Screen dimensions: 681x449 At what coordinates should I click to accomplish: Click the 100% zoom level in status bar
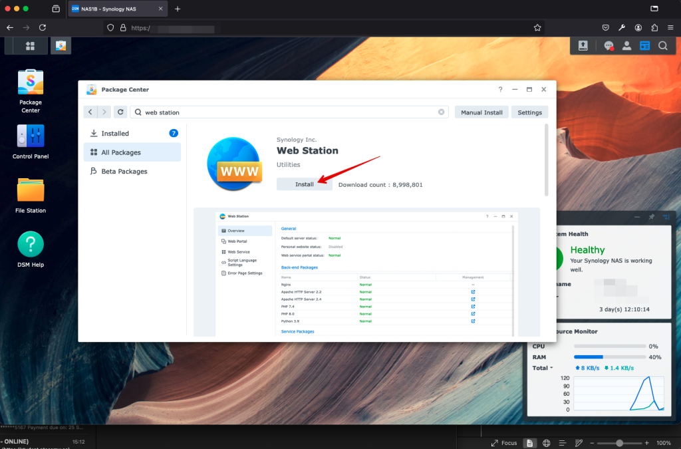pos(664,443)
